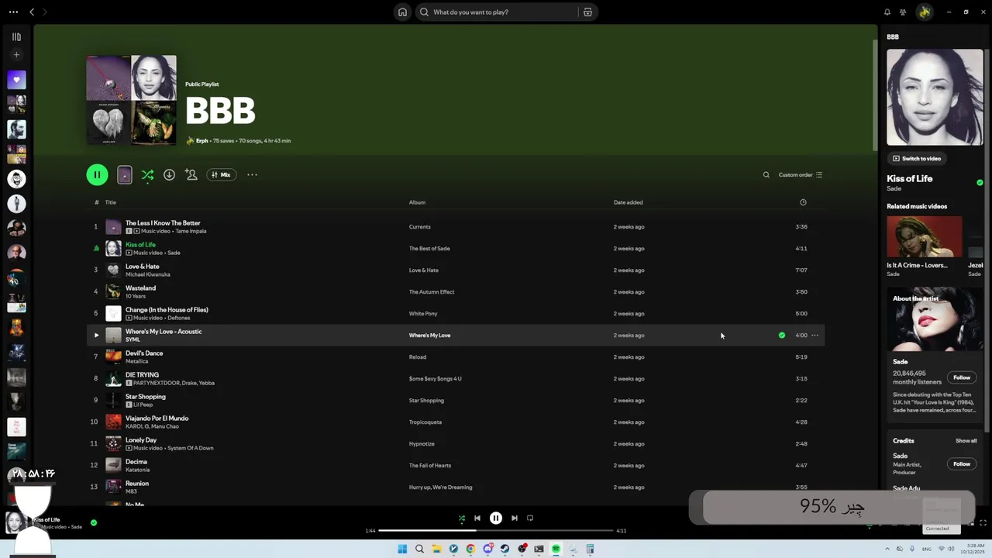The width and height of the screenshot is (992, 558).
Task: Go to Home via house icon
Action: pyautogui.click(x=402, y=12)
